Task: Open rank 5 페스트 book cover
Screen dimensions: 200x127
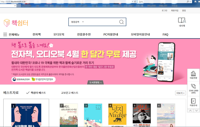Action: point(142,115)
